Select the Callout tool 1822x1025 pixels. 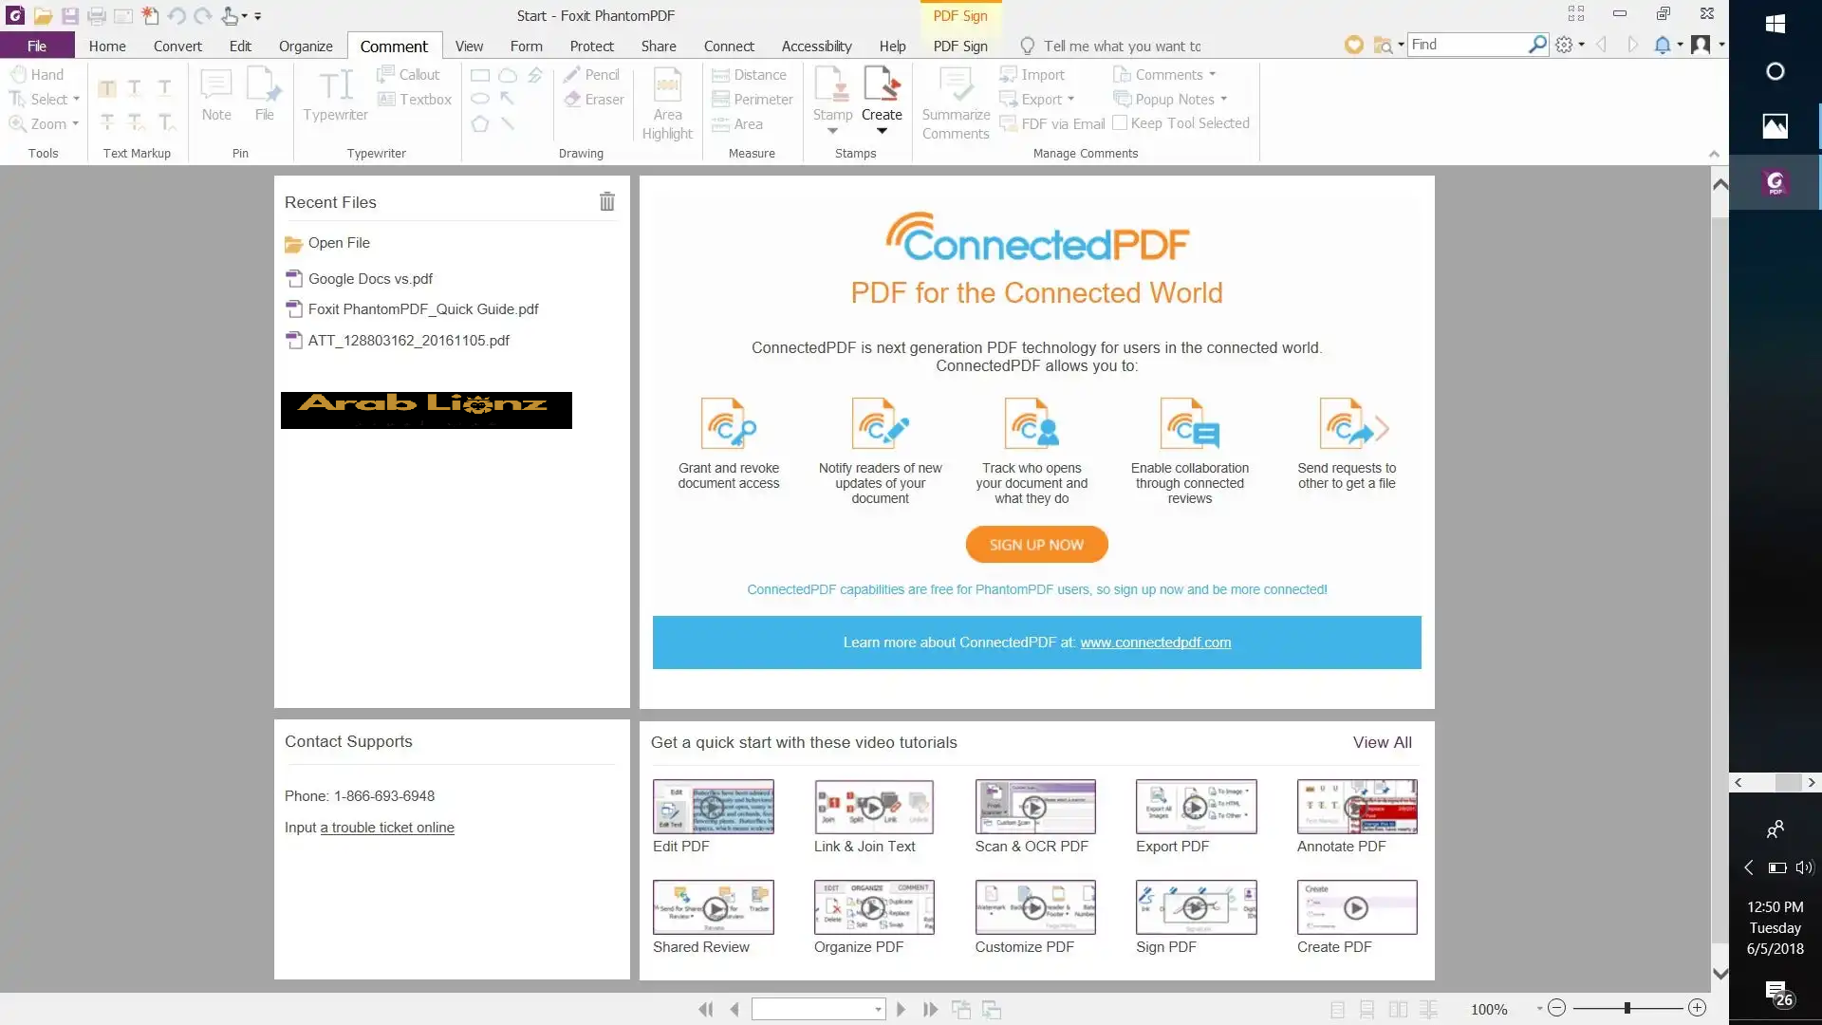pos(408,74)
